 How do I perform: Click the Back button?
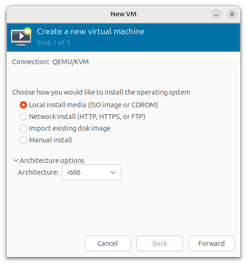click(x=160, y=243)
